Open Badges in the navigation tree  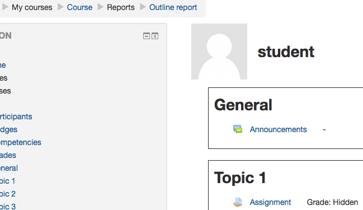pyautogui.click(x=8, y=129)
